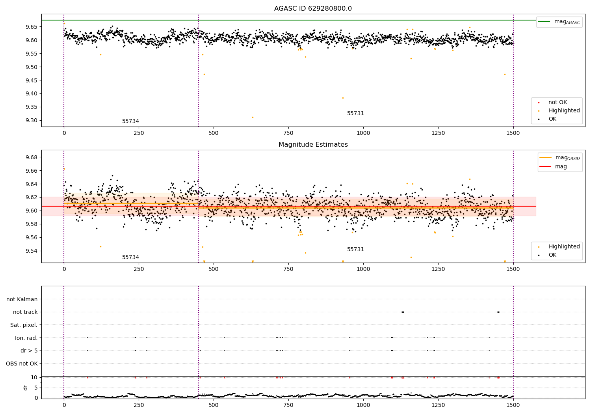Viewport: 591px width, 414px height.
Task: Click the 'dr > 5' axis label
Action: 29,351
